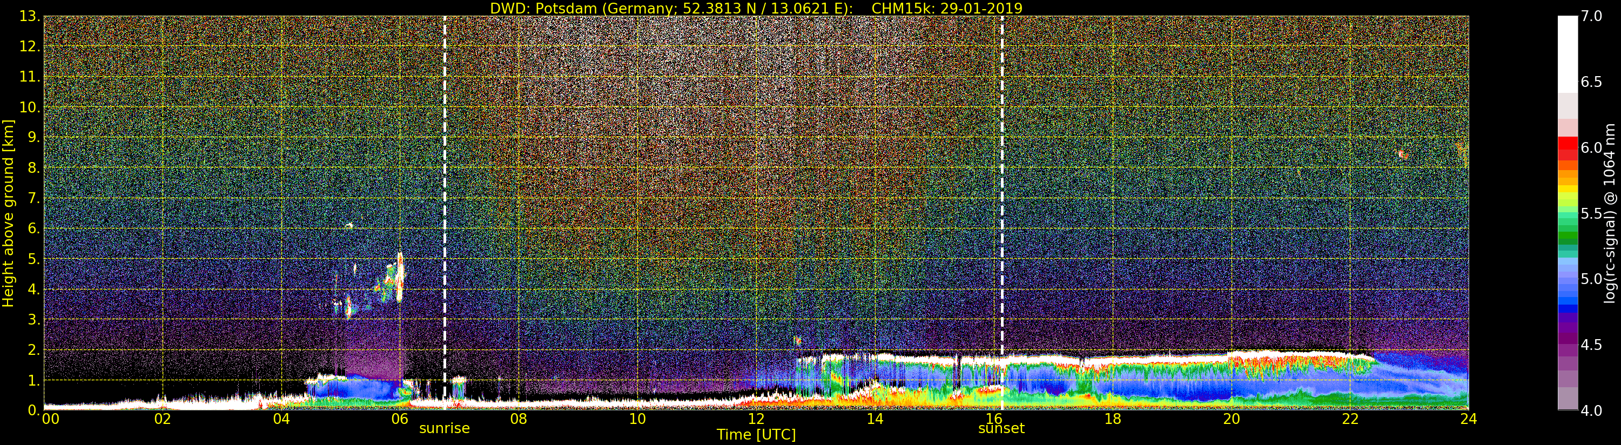Click the colorbar tick label '4.0'
The width and height of the screenshot is (1621, 445).
(x=1591, y=410)
